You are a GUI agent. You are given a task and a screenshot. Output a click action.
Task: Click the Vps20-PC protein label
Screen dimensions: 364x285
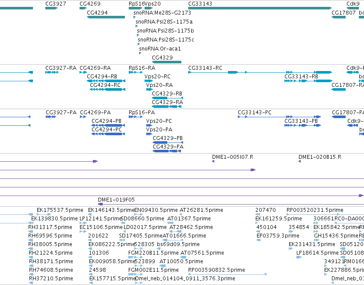[159, 121]
